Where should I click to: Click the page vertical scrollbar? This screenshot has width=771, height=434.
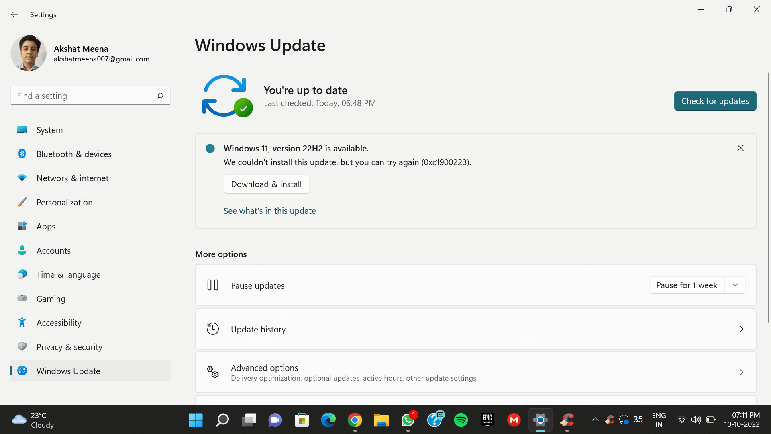click(768, 197)
